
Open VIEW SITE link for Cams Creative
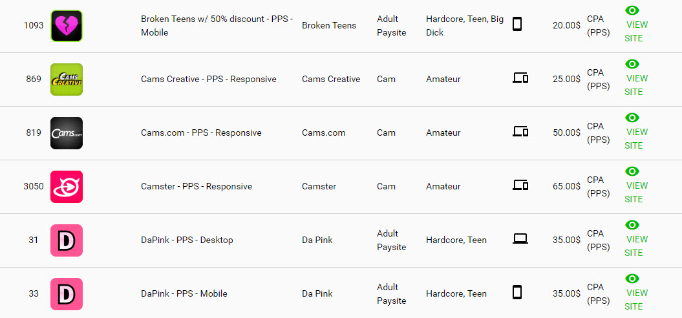pyautogui.click(x=636, y=85)
